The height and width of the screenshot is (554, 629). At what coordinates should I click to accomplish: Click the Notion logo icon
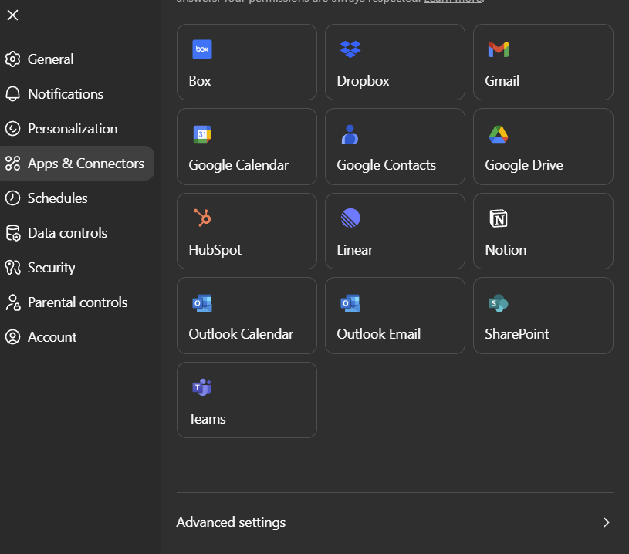click(x=499, y=218)
